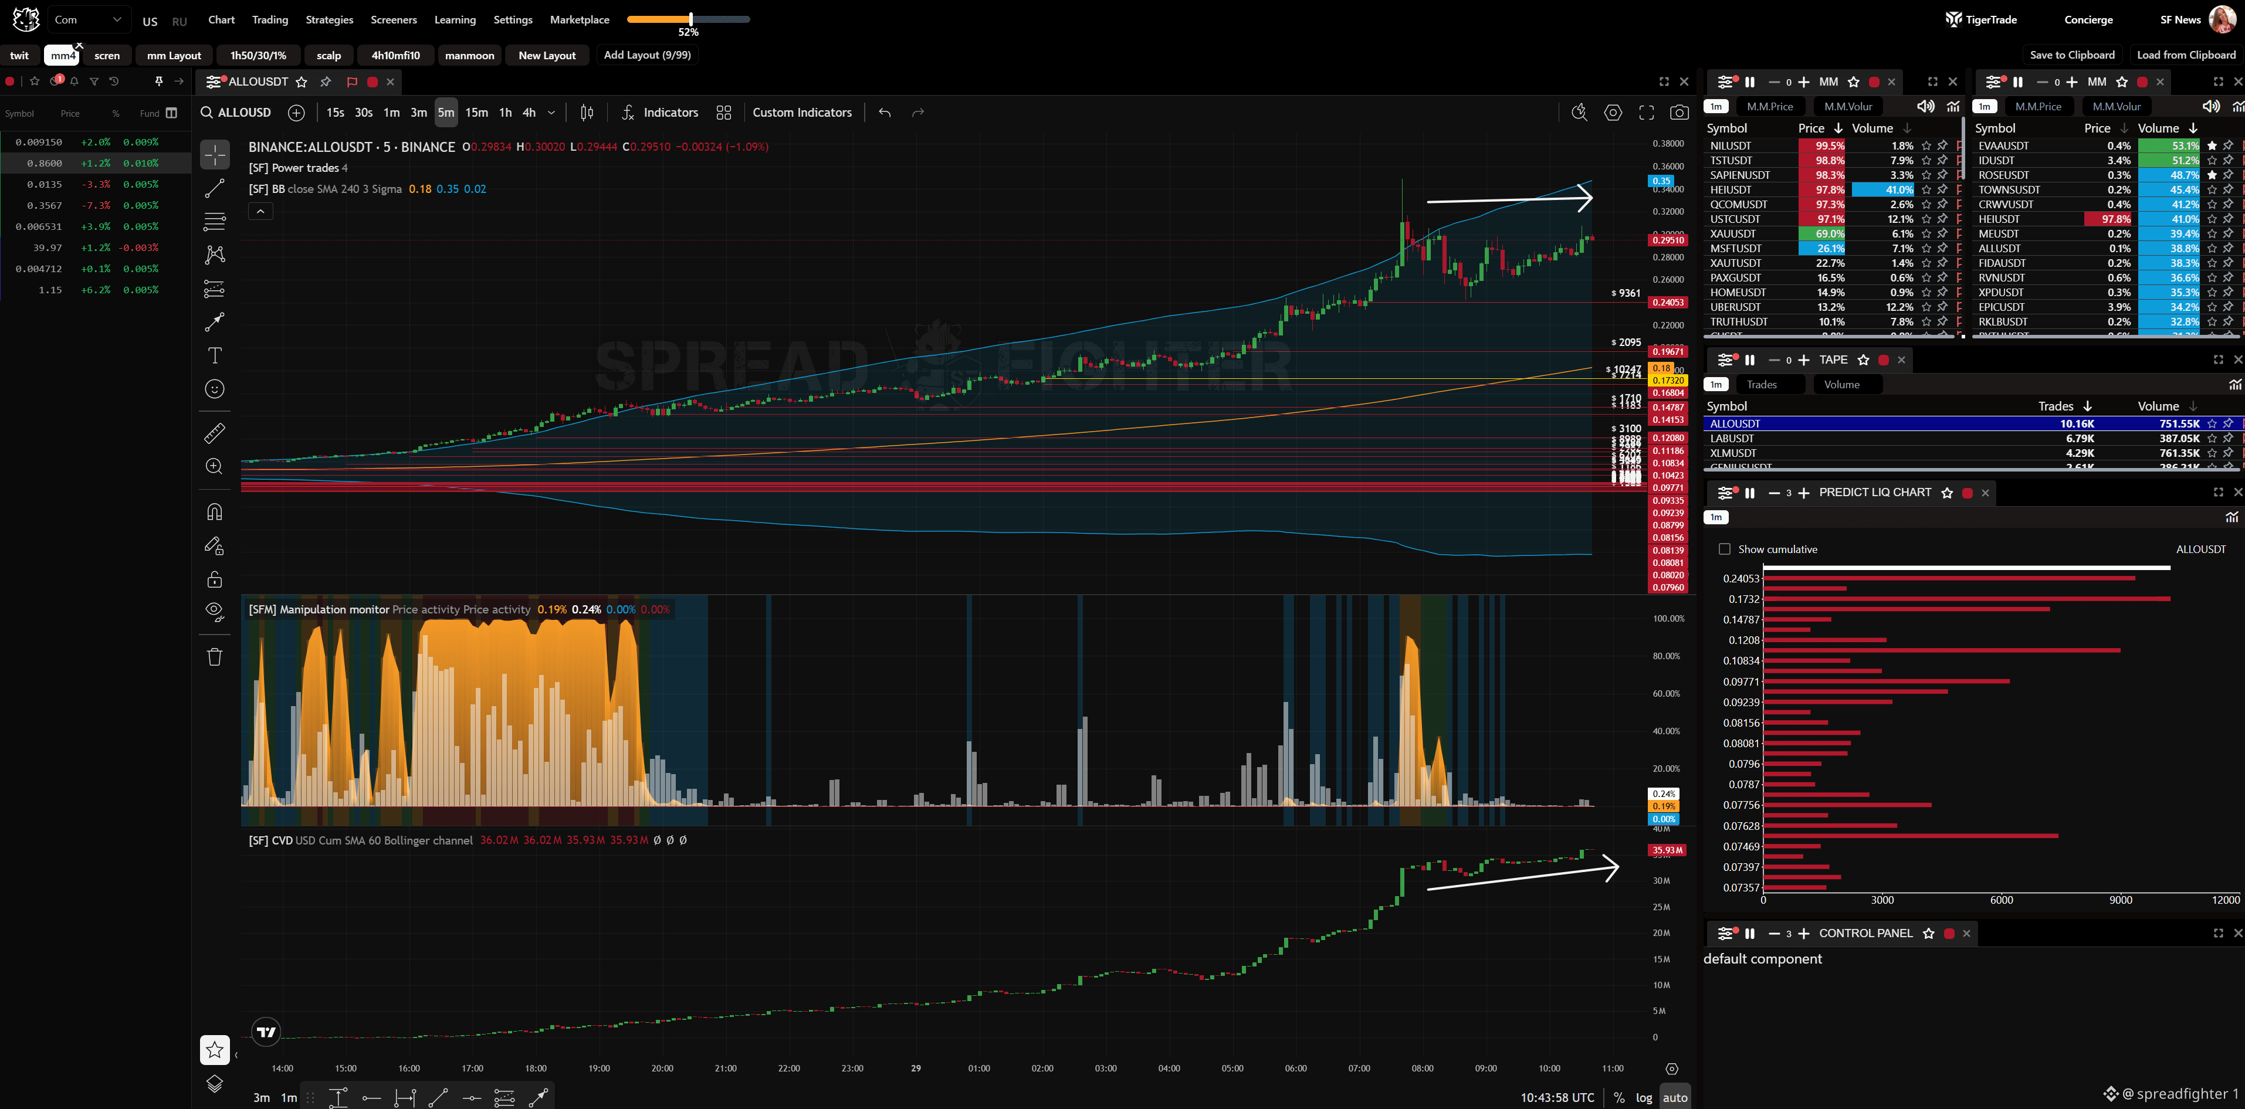Screen dimensions: 2245x1109
Task: Open the time axis settings gear
Action: point(1671,1069)
